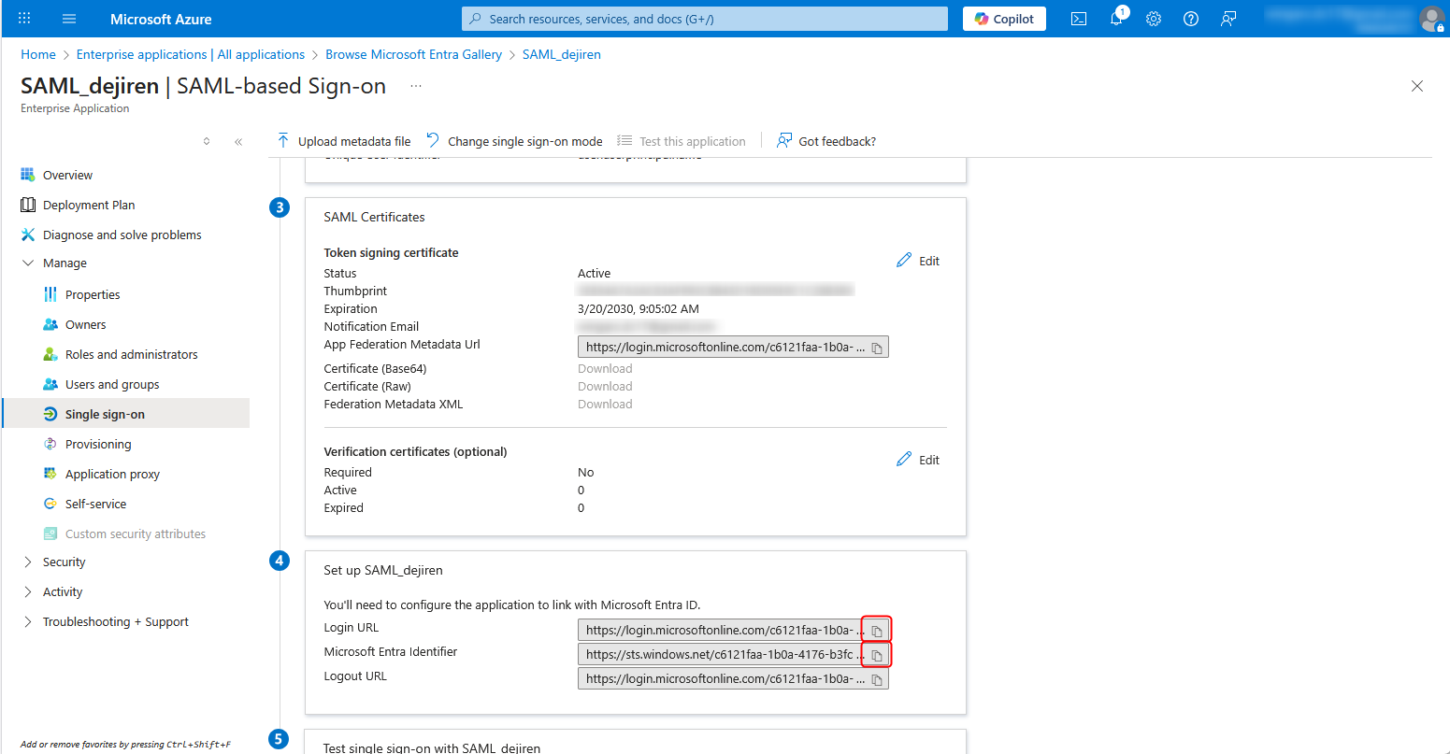
Task: Click Test this application
Action: [682, 141]
